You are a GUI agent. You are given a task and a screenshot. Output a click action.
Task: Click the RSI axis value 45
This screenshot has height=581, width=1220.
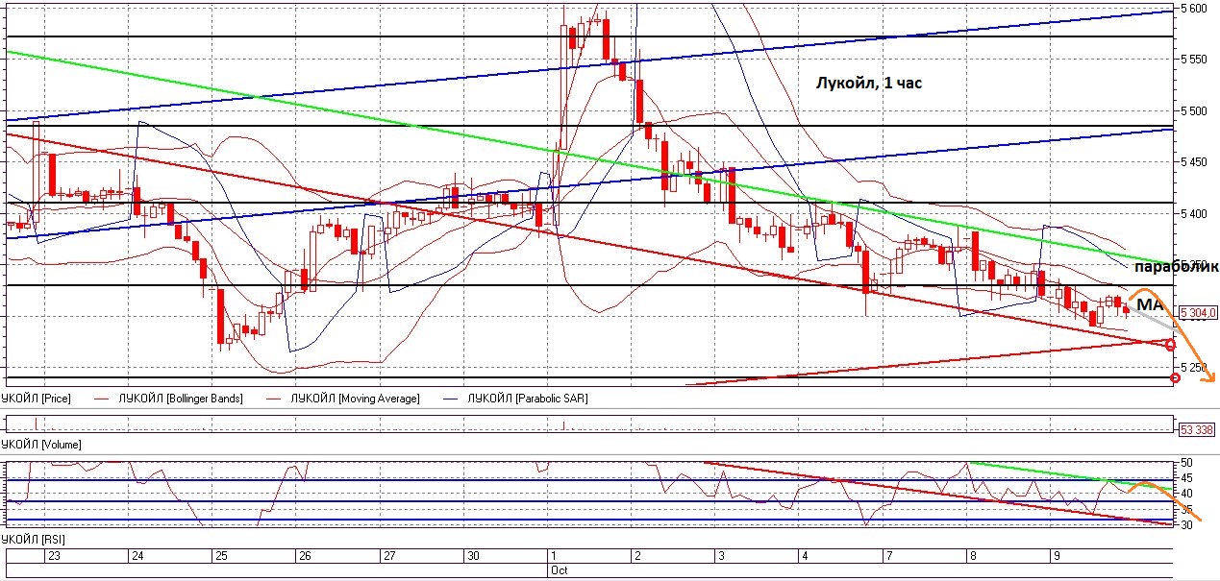(x=1185, y=478)
